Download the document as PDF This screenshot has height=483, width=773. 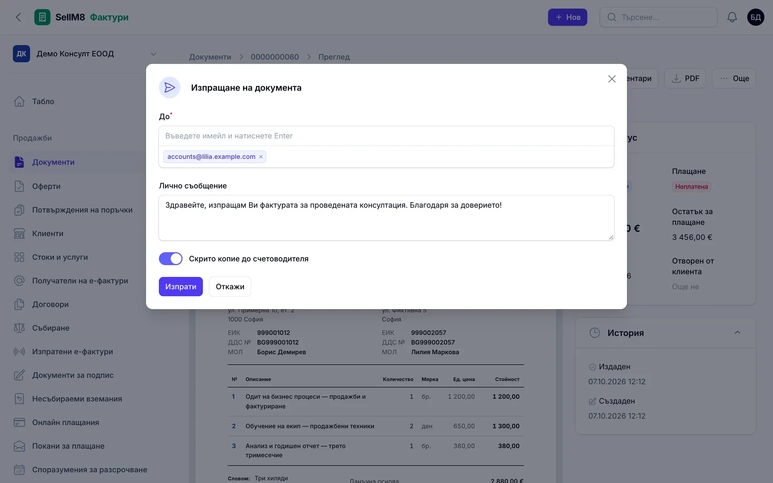click(685, 78)
